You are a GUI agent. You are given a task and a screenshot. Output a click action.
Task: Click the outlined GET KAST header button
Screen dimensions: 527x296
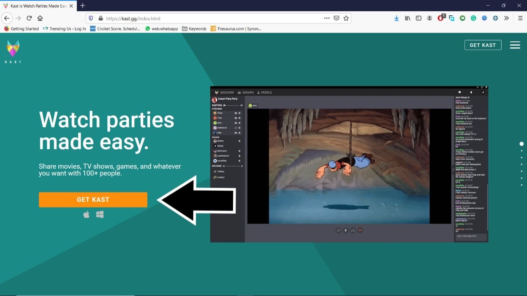point(483,45)
